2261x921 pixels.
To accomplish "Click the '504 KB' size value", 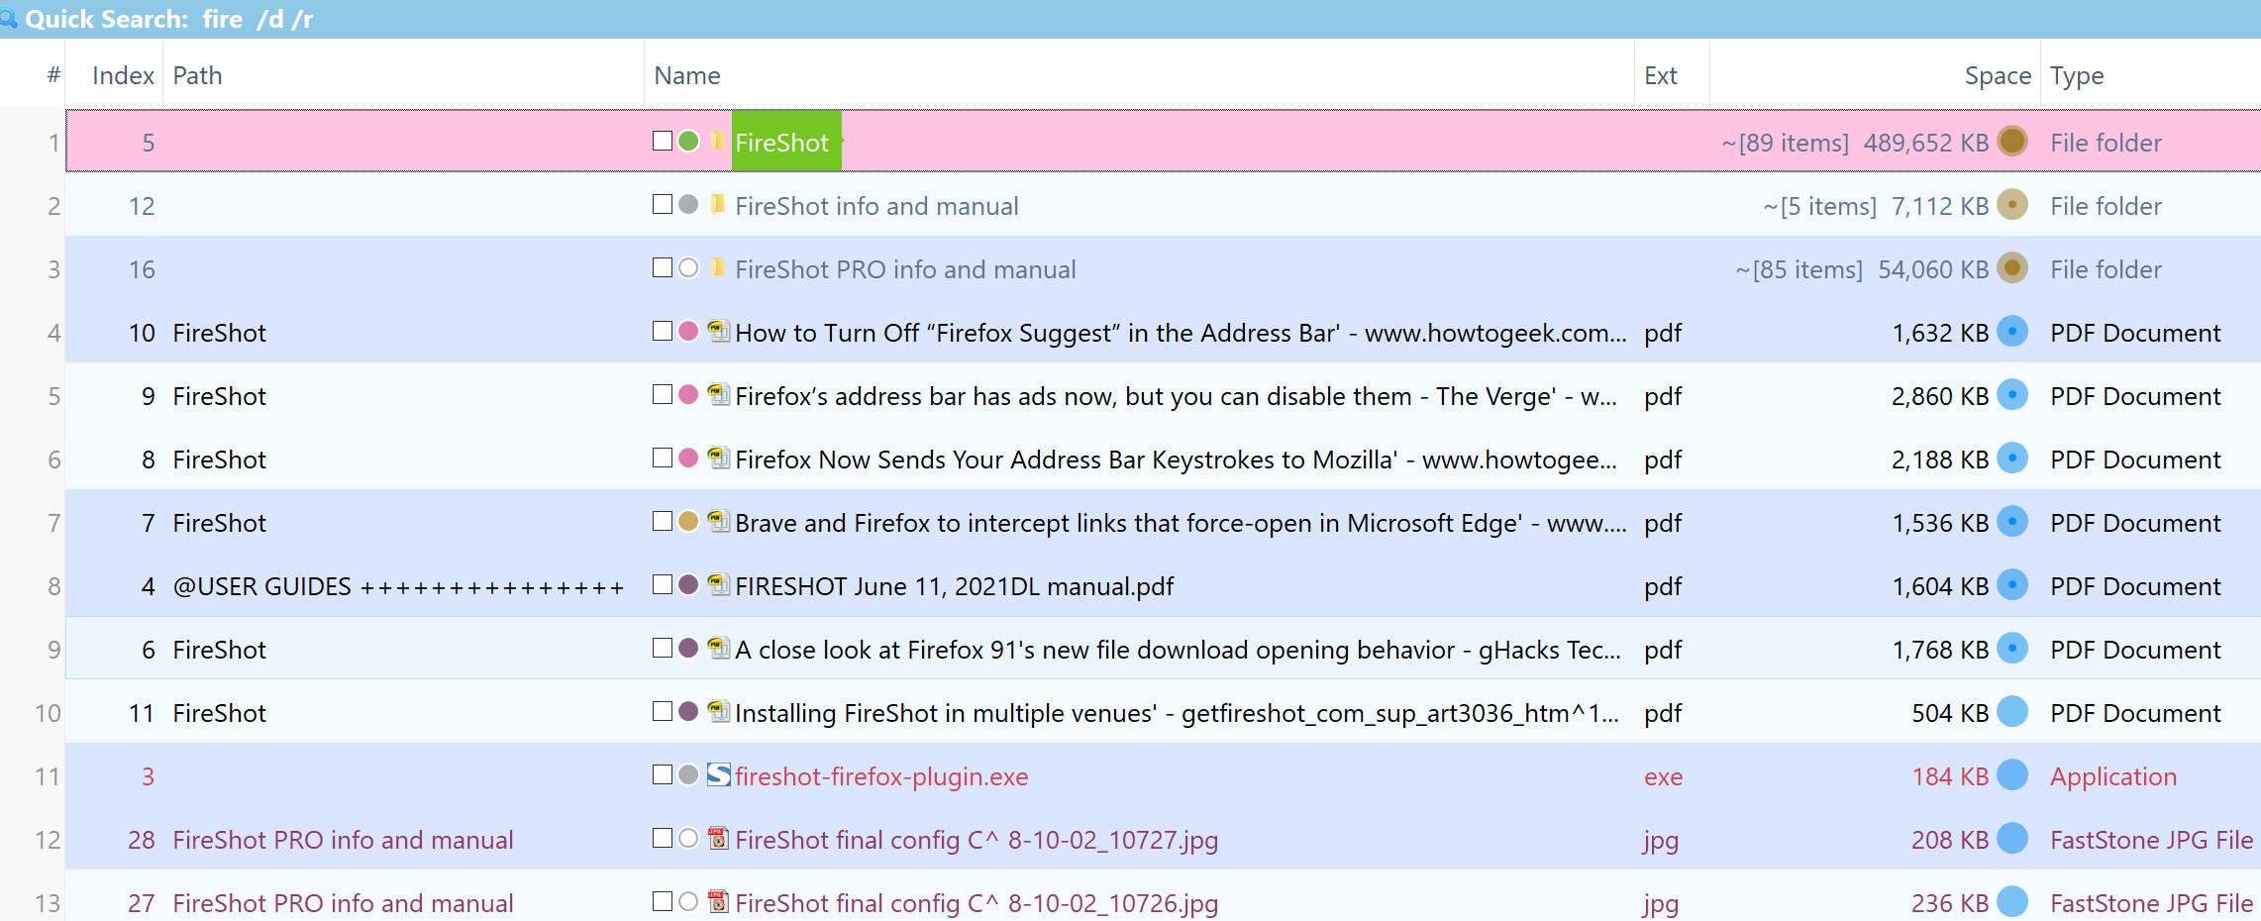I will click(x=1950, y=713).
